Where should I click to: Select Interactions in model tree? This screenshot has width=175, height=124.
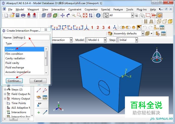coord(19,112)
